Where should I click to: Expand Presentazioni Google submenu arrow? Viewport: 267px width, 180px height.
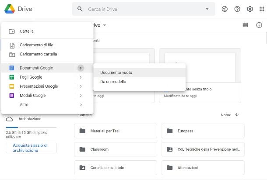click(x=81, y=87)
